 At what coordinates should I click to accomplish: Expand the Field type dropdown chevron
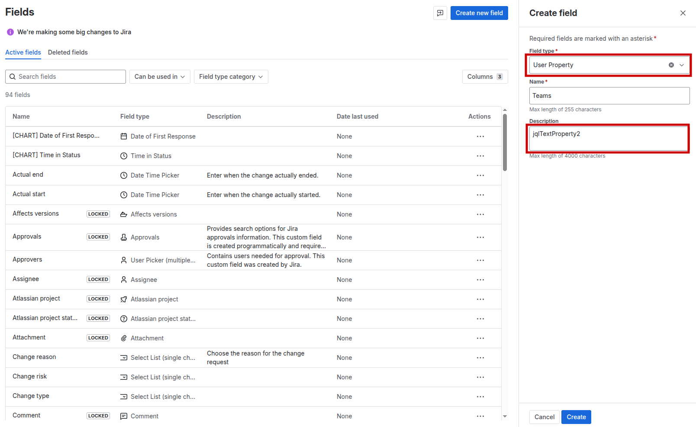(x=682, y=65)
